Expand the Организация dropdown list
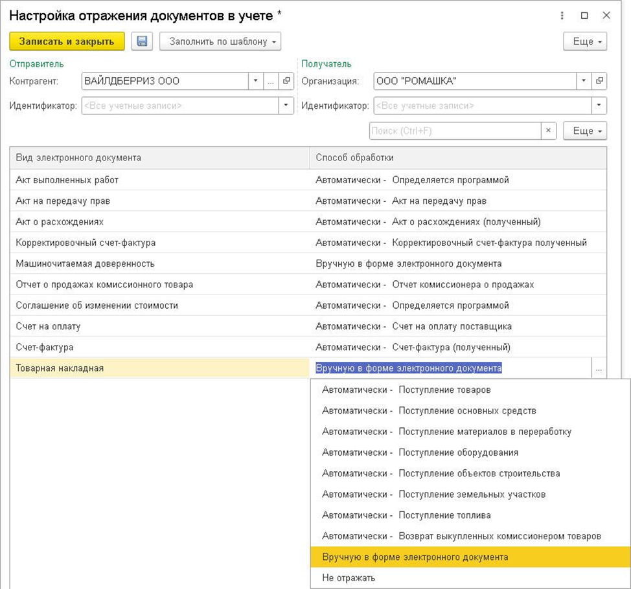The width and height of the screenshot is (631, 589). coord(584,81)
